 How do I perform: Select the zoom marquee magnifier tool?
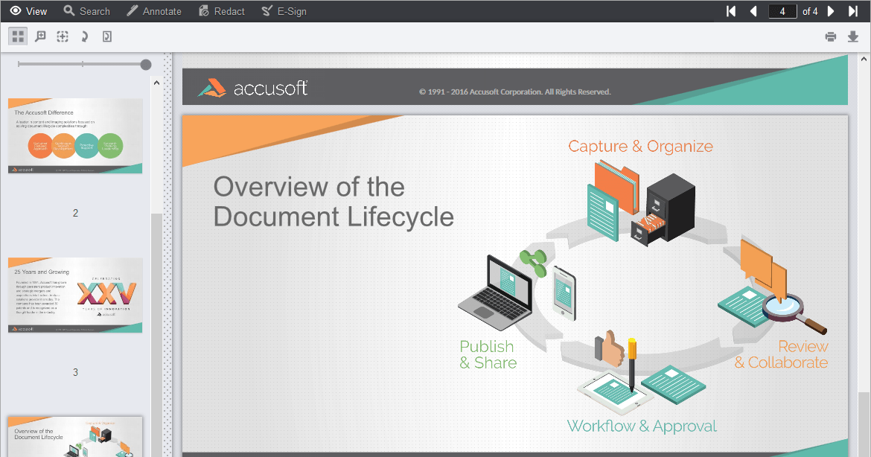pyautogui.click(x=40, y=36)
